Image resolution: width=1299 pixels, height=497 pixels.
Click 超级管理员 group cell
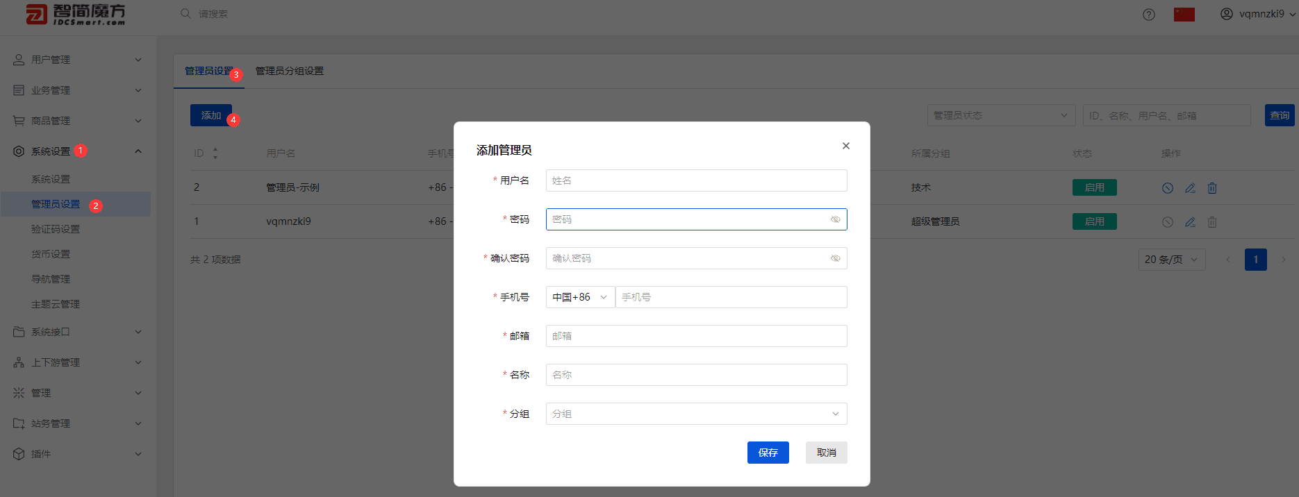pyautogui.click(x=935, y=221)
